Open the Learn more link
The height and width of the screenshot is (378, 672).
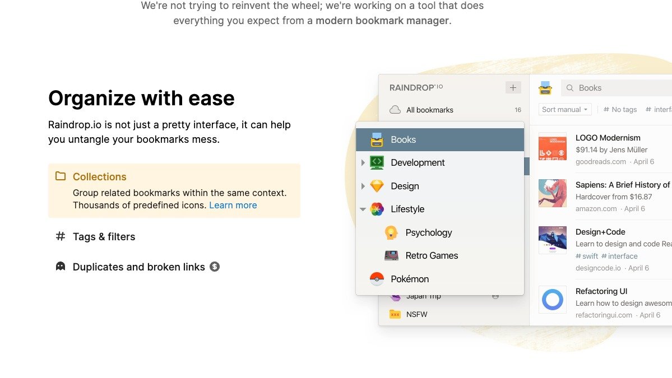[x=233, y=205]
